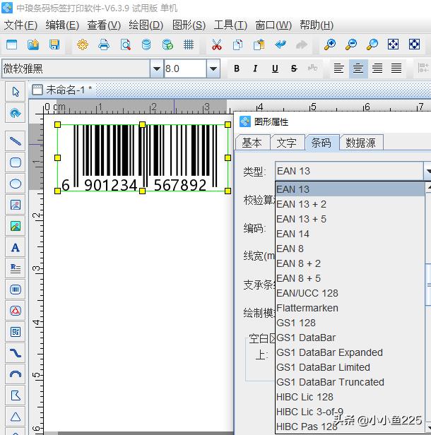Select the arc drawing tool
The image size is (431, 435).
click(x=16, y=374)
